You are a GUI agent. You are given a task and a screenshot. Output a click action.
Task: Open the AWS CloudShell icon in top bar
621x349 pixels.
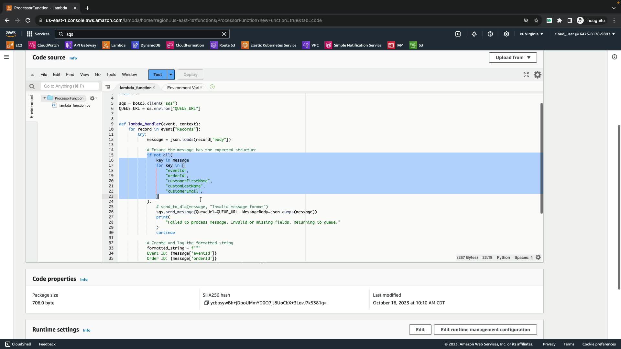pos(458,34)
